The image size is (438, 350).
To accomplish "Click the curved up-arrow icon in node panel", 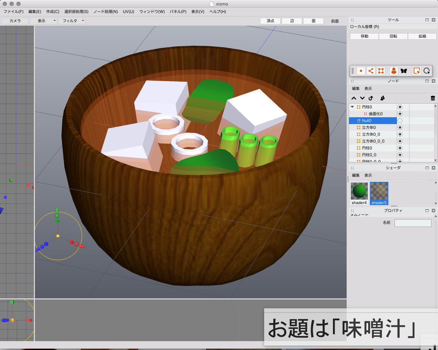I will [371, 98].
